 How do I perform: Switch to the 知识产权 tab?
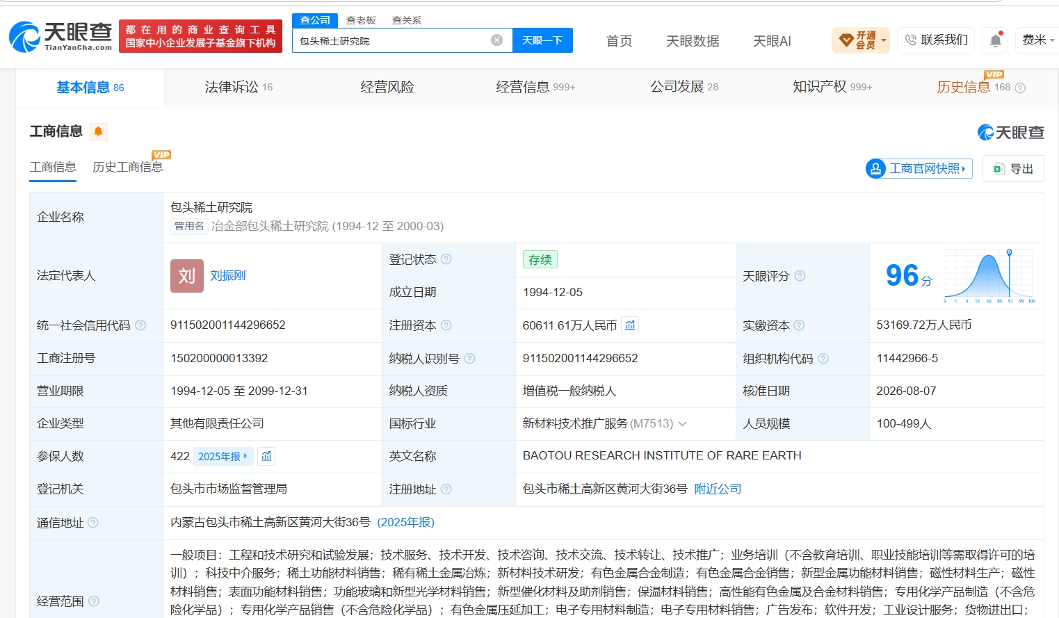tap(832, 87)
